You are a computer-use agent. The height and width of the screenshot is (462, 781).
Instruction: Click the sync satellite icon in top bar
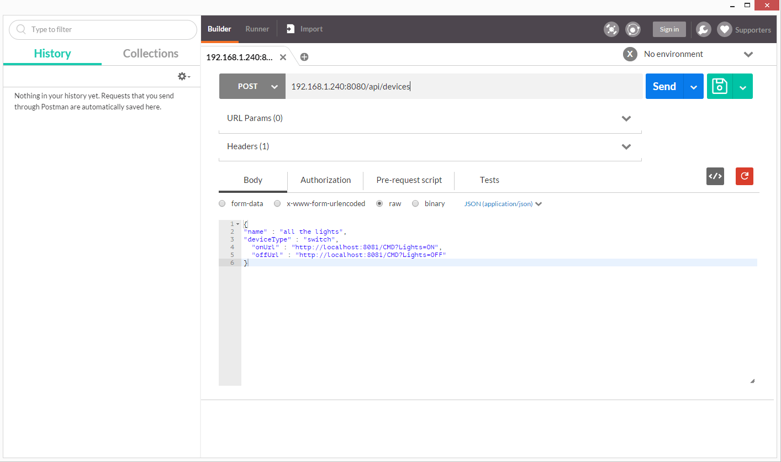pos(611,29)
